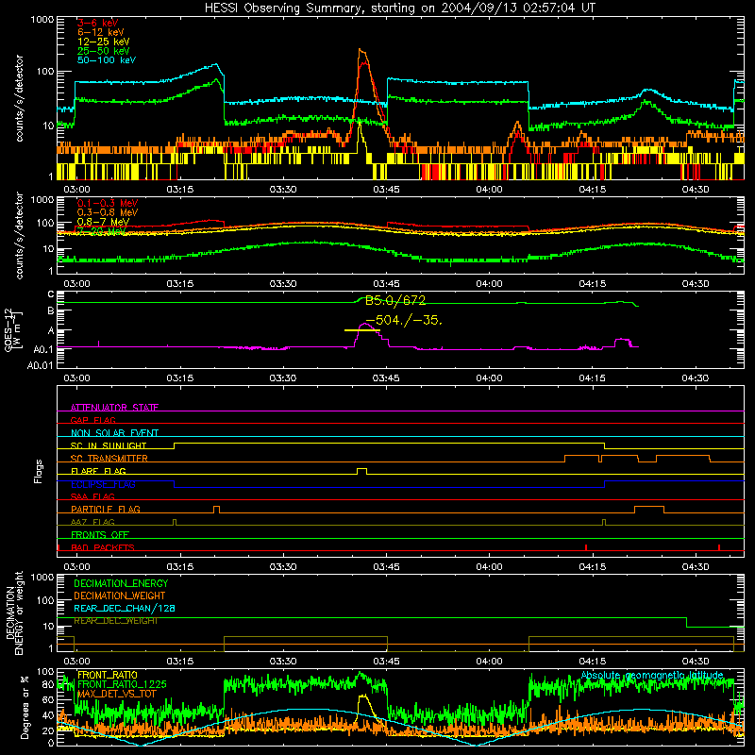This screenshot has width=755, height=755.
Task: Select the ATTENUATOR_STATE flag label
Action: (x=114, y=408)
